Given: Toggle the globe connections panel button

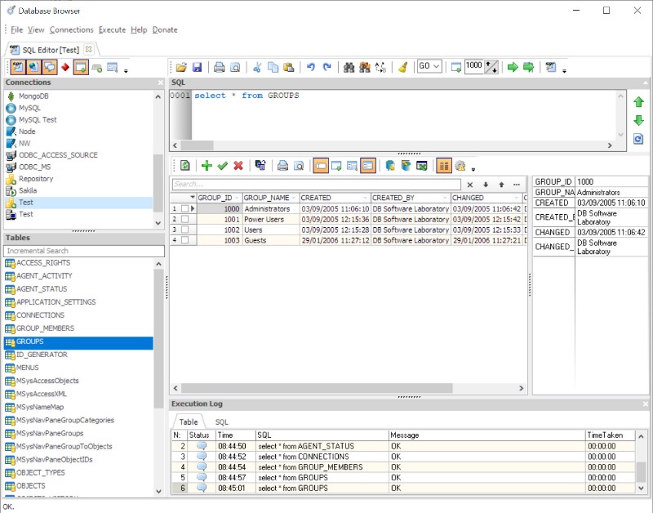Looking at the screenshot, I should pyautogui.click(x=33, y=67).
